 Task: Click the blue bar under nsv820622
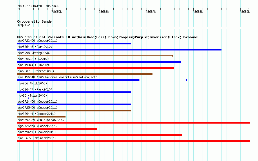click(99, 62)
